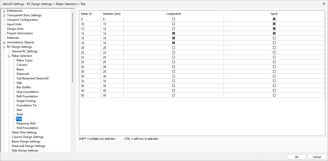The width and height of the screenshot is (328, 161).
Task: Uncheck Spiral for rebar 8
Action: click(274, 19)
